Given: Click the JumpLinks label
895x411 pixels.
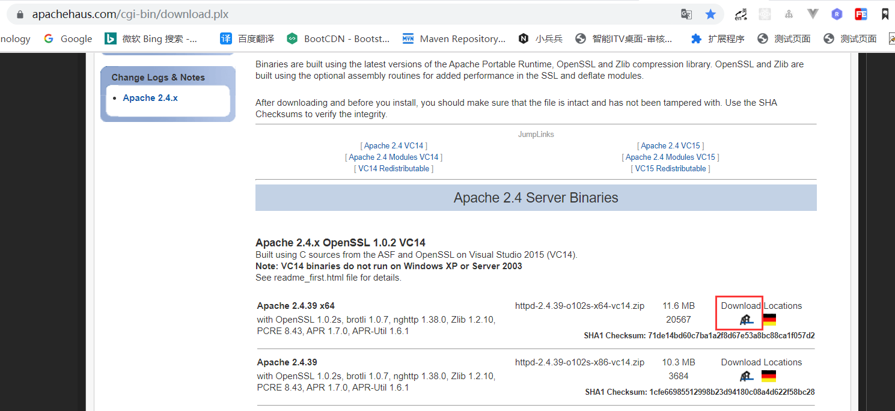Looking at the screenshot, I should click(x=536, y=135).
